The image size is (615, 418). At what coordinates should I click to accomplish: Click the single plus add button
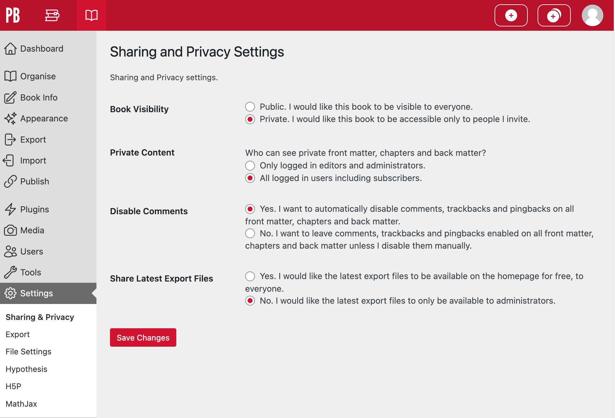(x=511, y=15)
